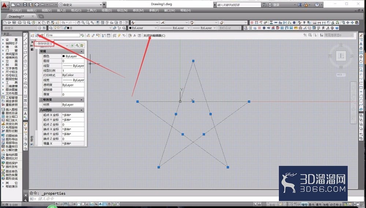This screenshot has height=208, width=366.
Task: Click the search box 键入关键字或短语
Action: click(x=238, y=5)
